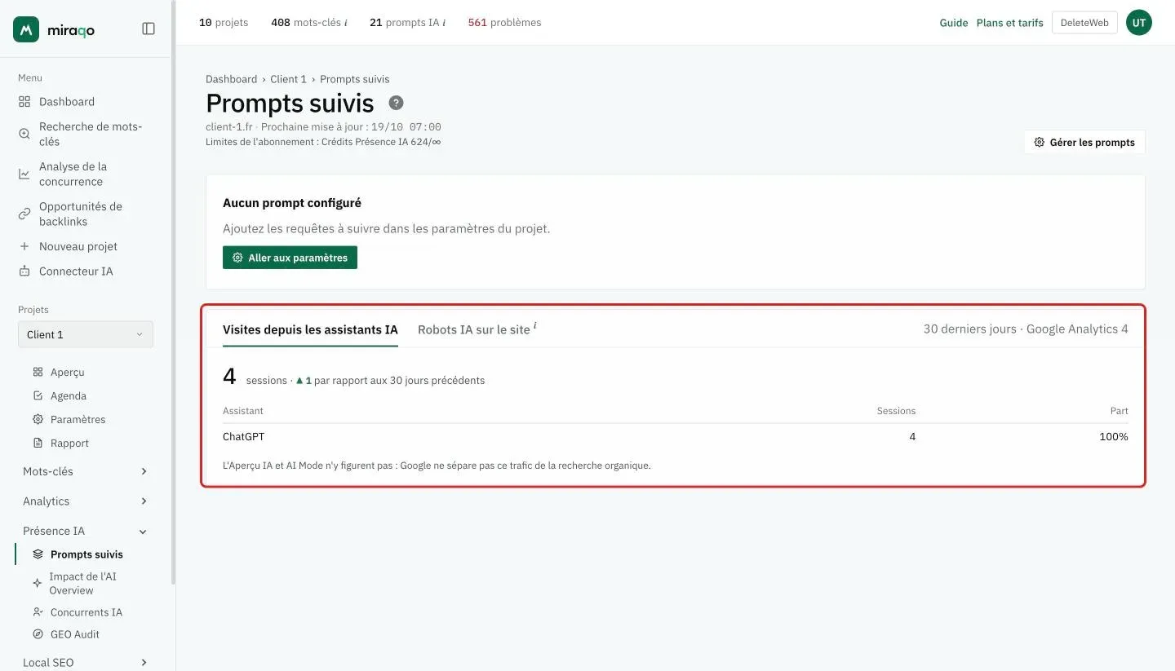The height and width of the screenshot is (671, 1175).
Task: Click the Impact de l'AI Overview sparkle icon
Action: pos(37,584)
